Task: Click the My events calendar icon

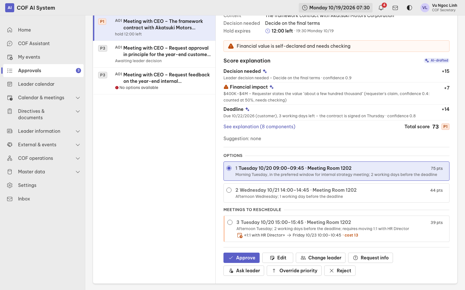Action: (x=10, y=57)
